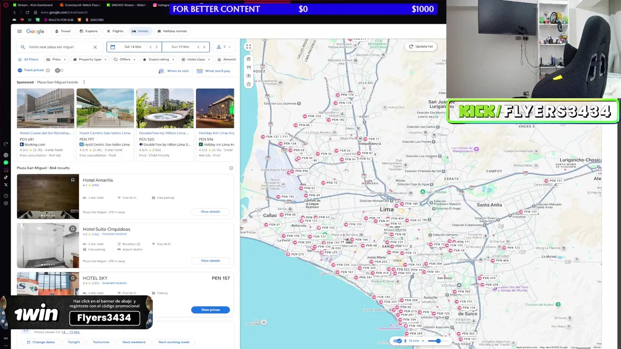Switch to the Flights tab
The image size is (621, 349).
point(115,31)
